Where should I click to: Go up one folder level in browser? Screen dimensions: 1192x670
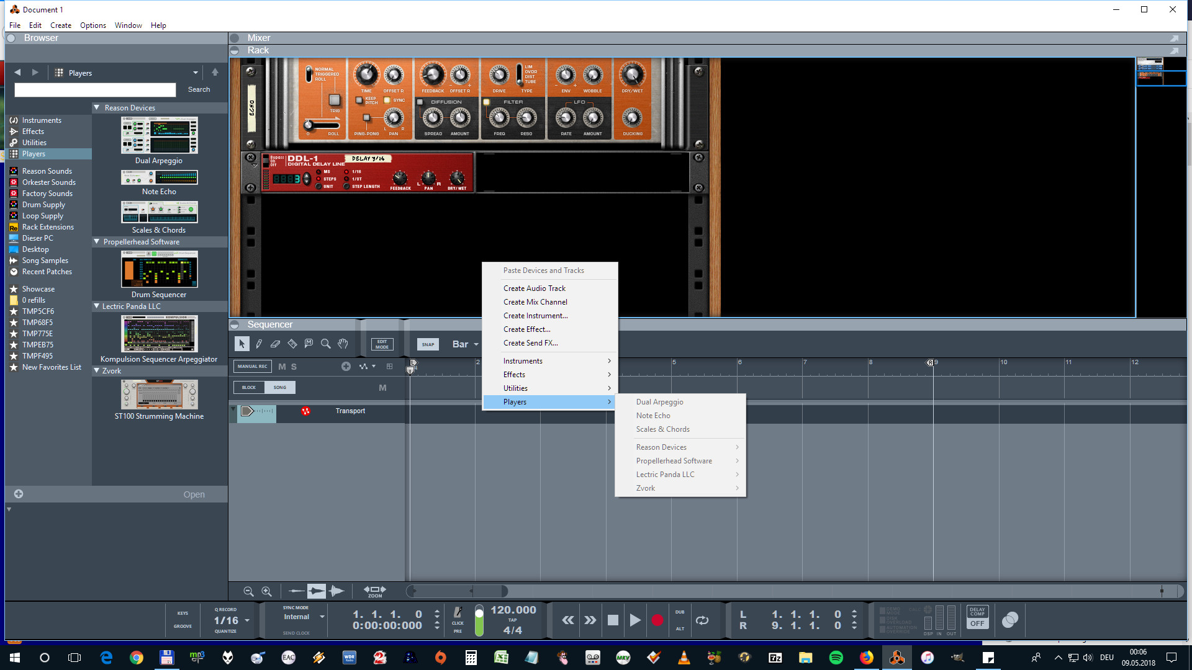(x=215, y=73)
